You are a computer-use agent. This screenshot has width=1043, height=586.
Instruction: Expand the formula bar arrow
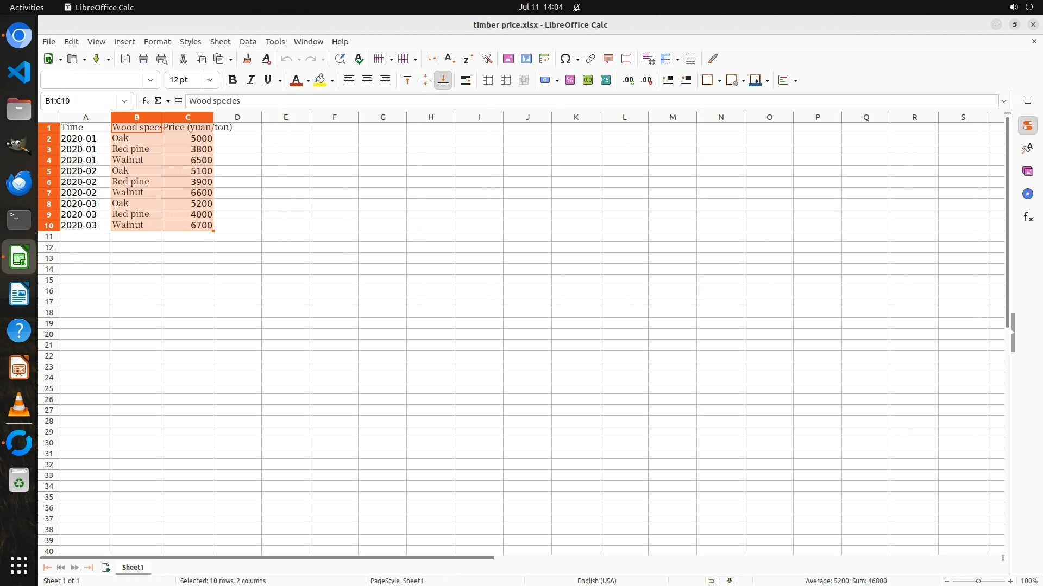(x=1004, y=101)
